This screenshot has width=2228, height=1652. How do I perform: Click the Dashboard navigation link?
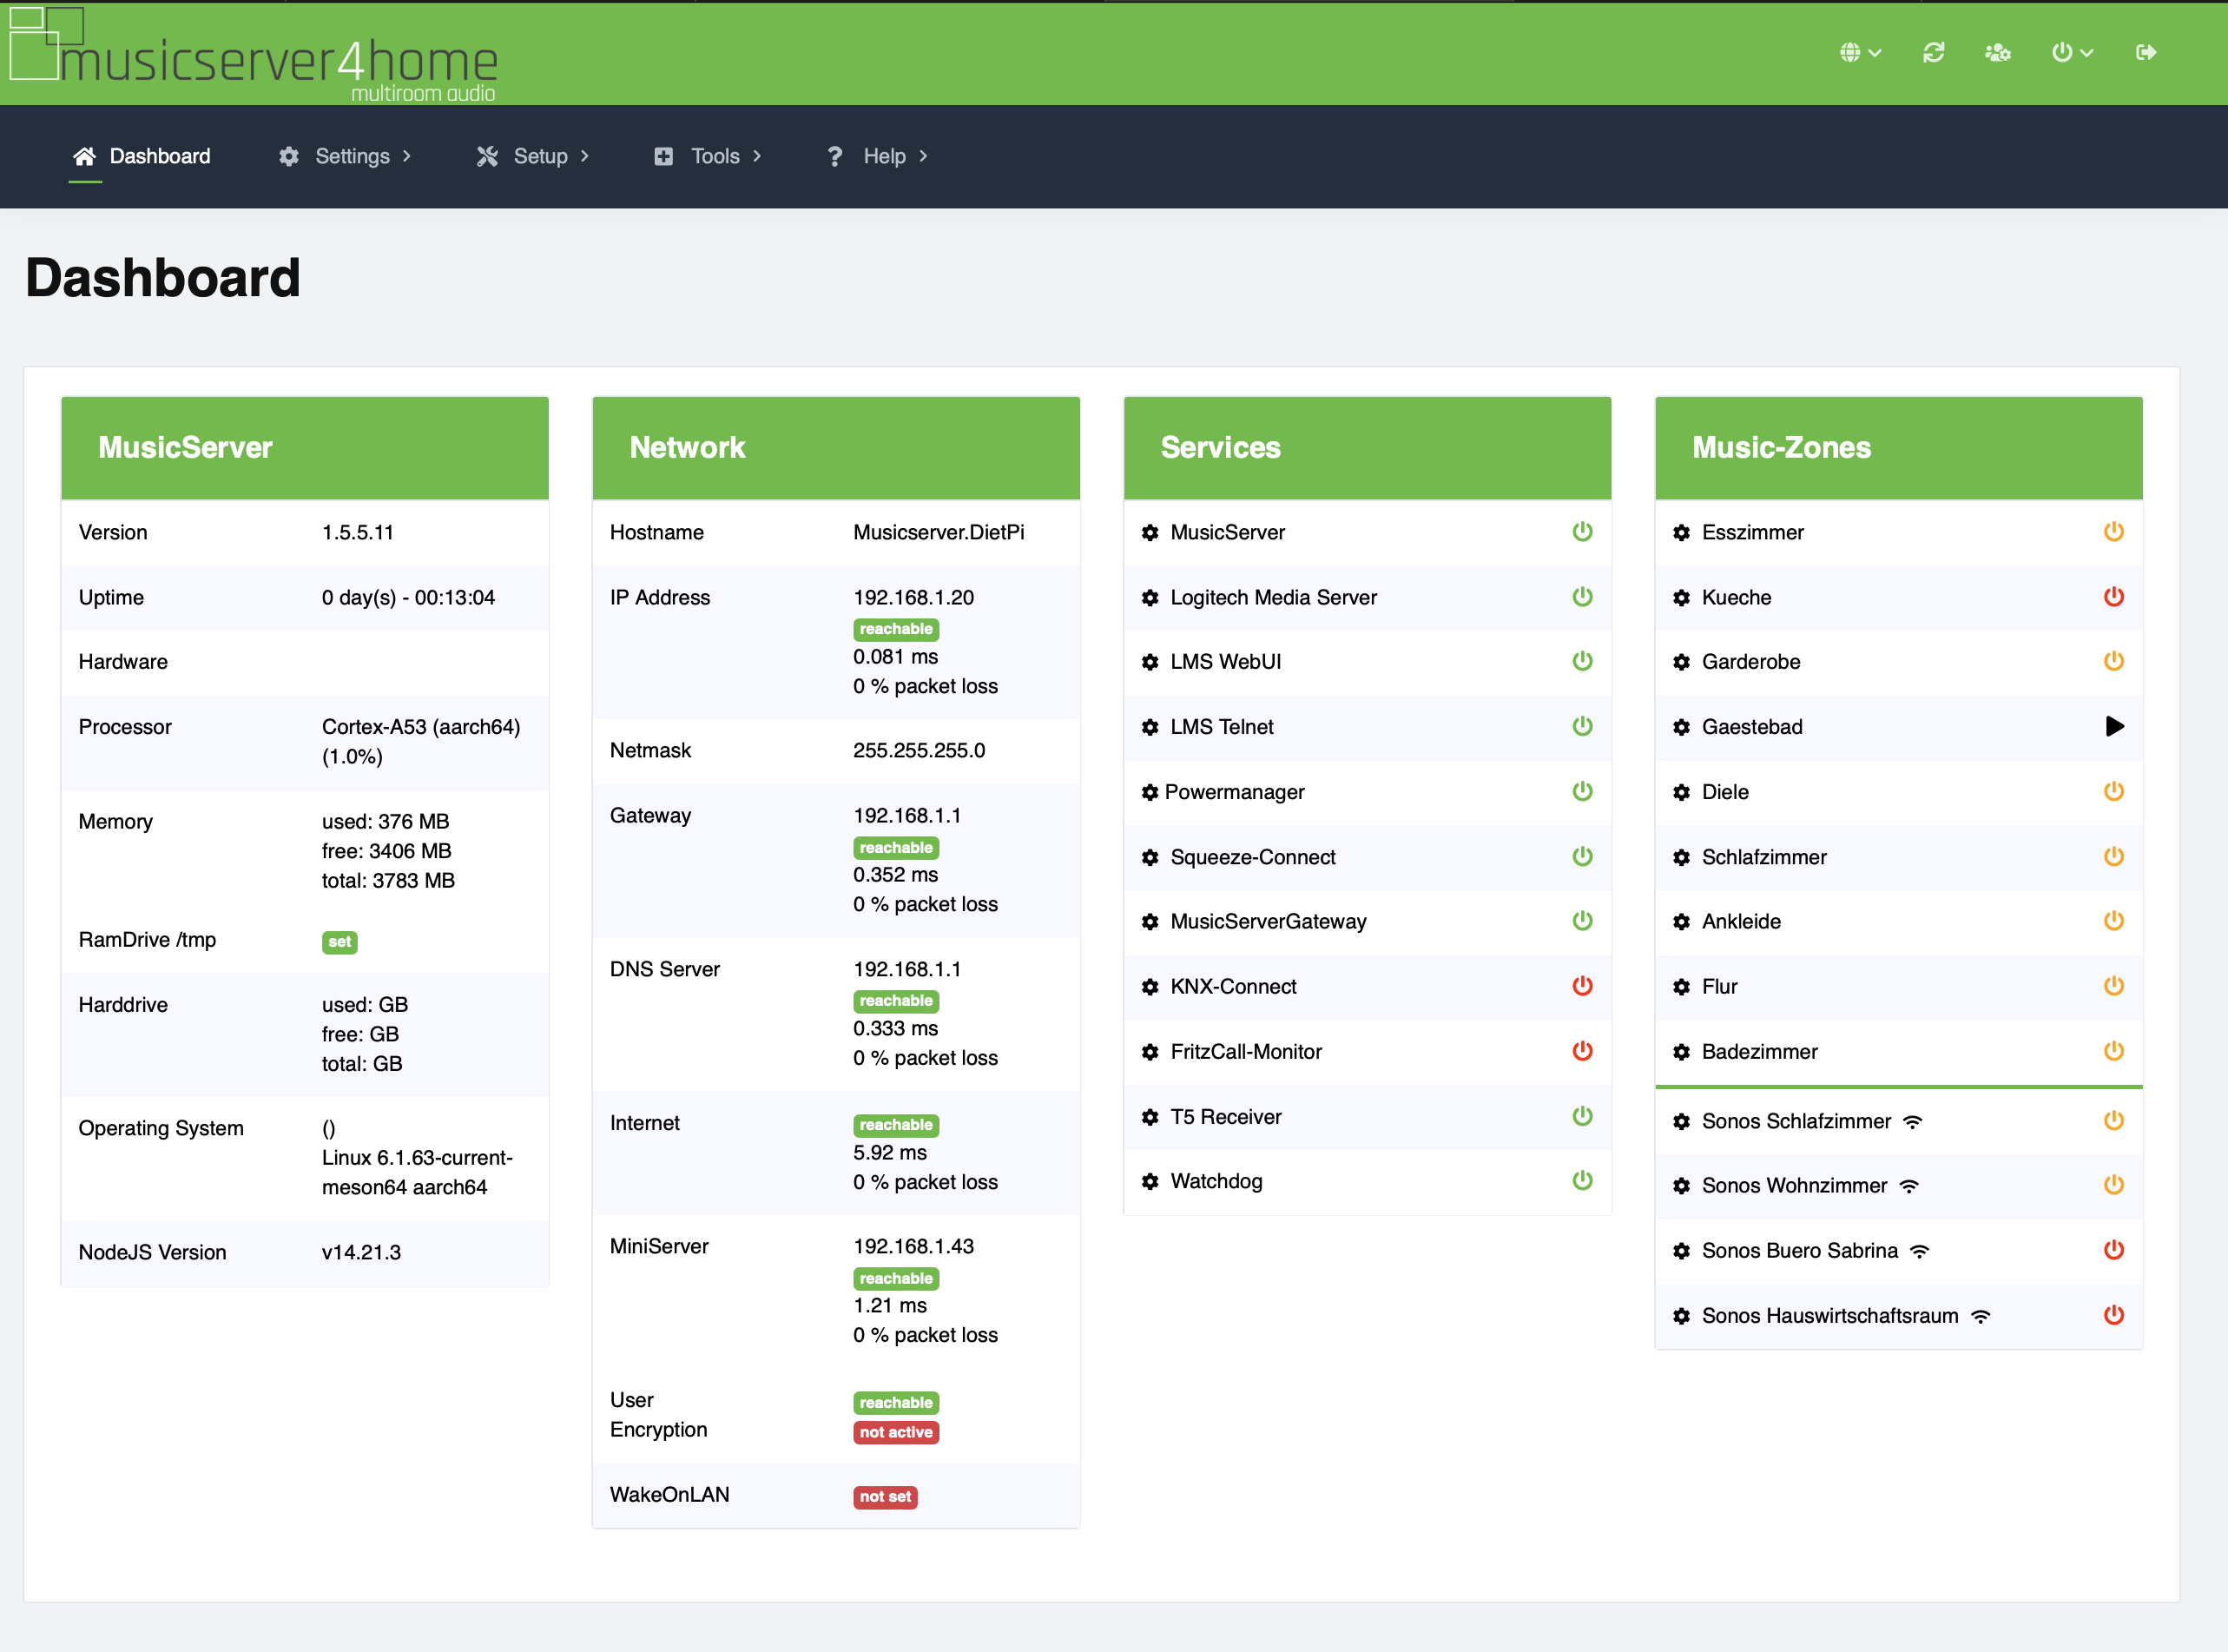tap(142, 156)
